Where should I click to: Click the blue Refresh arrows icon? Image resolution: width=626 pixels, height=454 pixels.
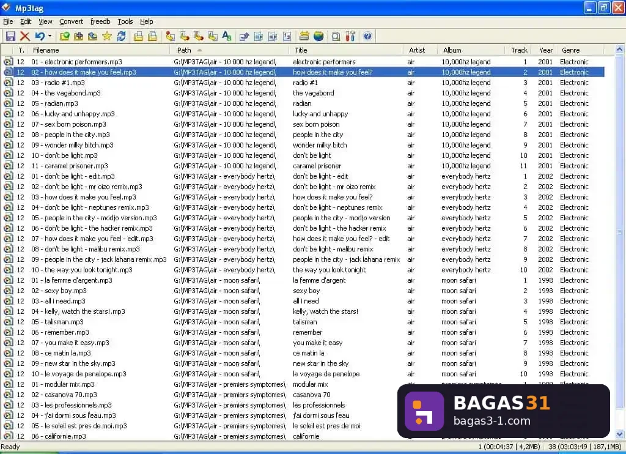122,36
